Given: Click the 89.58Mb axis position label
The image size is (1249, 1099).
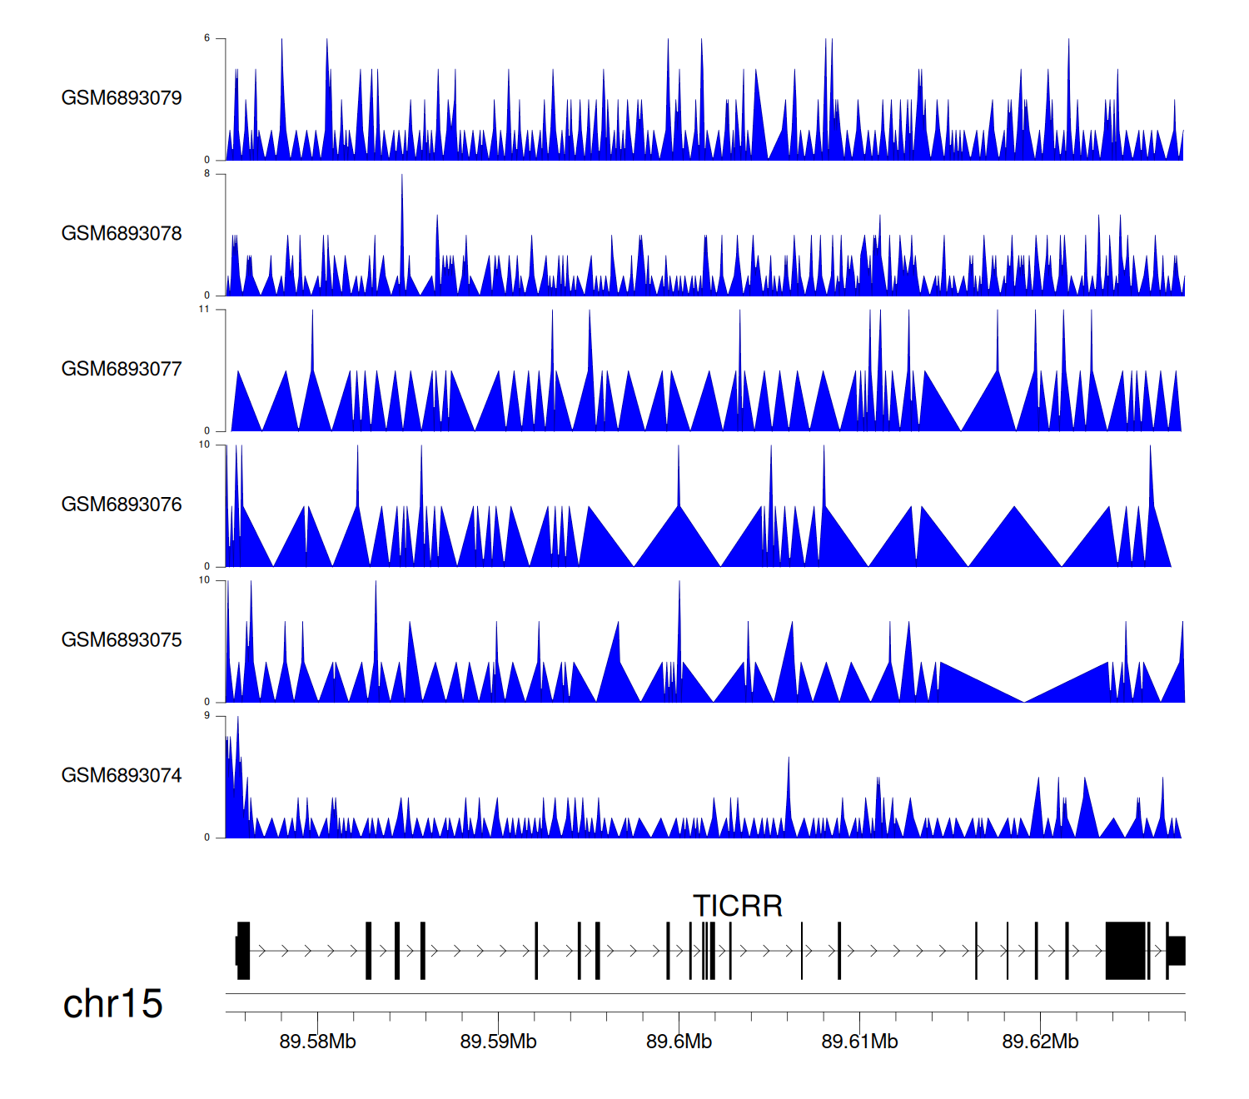Looking at the screenshot, I should coord(317,1042).
